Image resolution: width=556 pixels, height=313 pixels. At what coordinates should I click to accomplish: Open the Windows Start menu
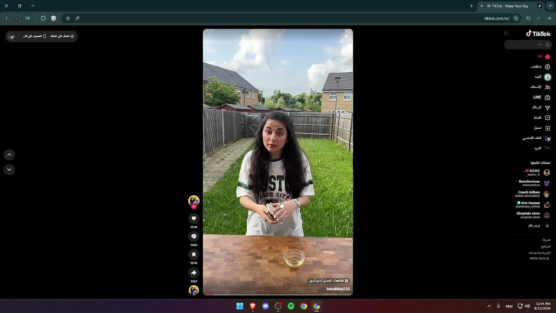pos(240,306)
